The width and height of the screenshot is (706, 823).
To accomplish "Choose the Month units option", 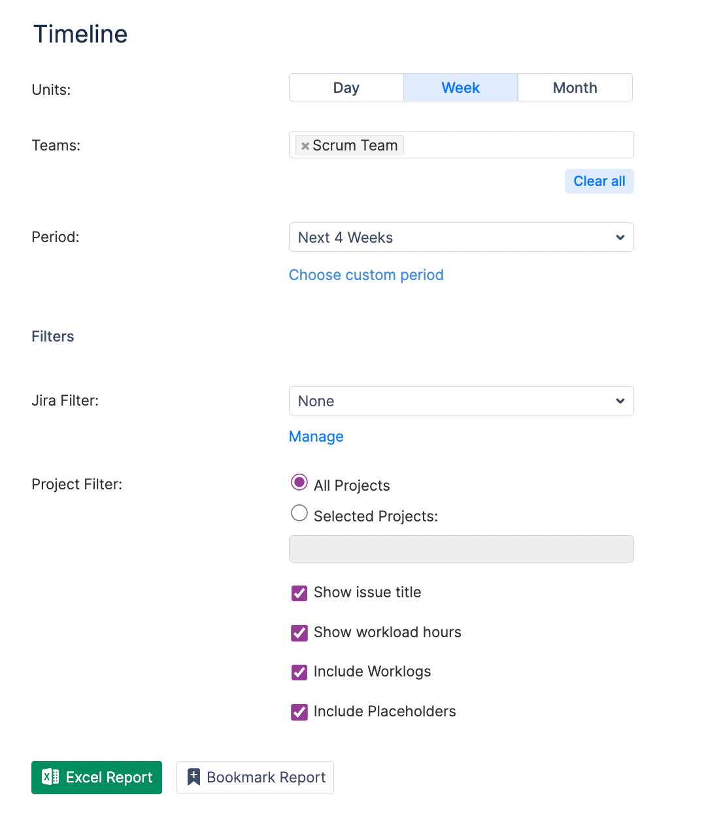I will coord(575,88).
